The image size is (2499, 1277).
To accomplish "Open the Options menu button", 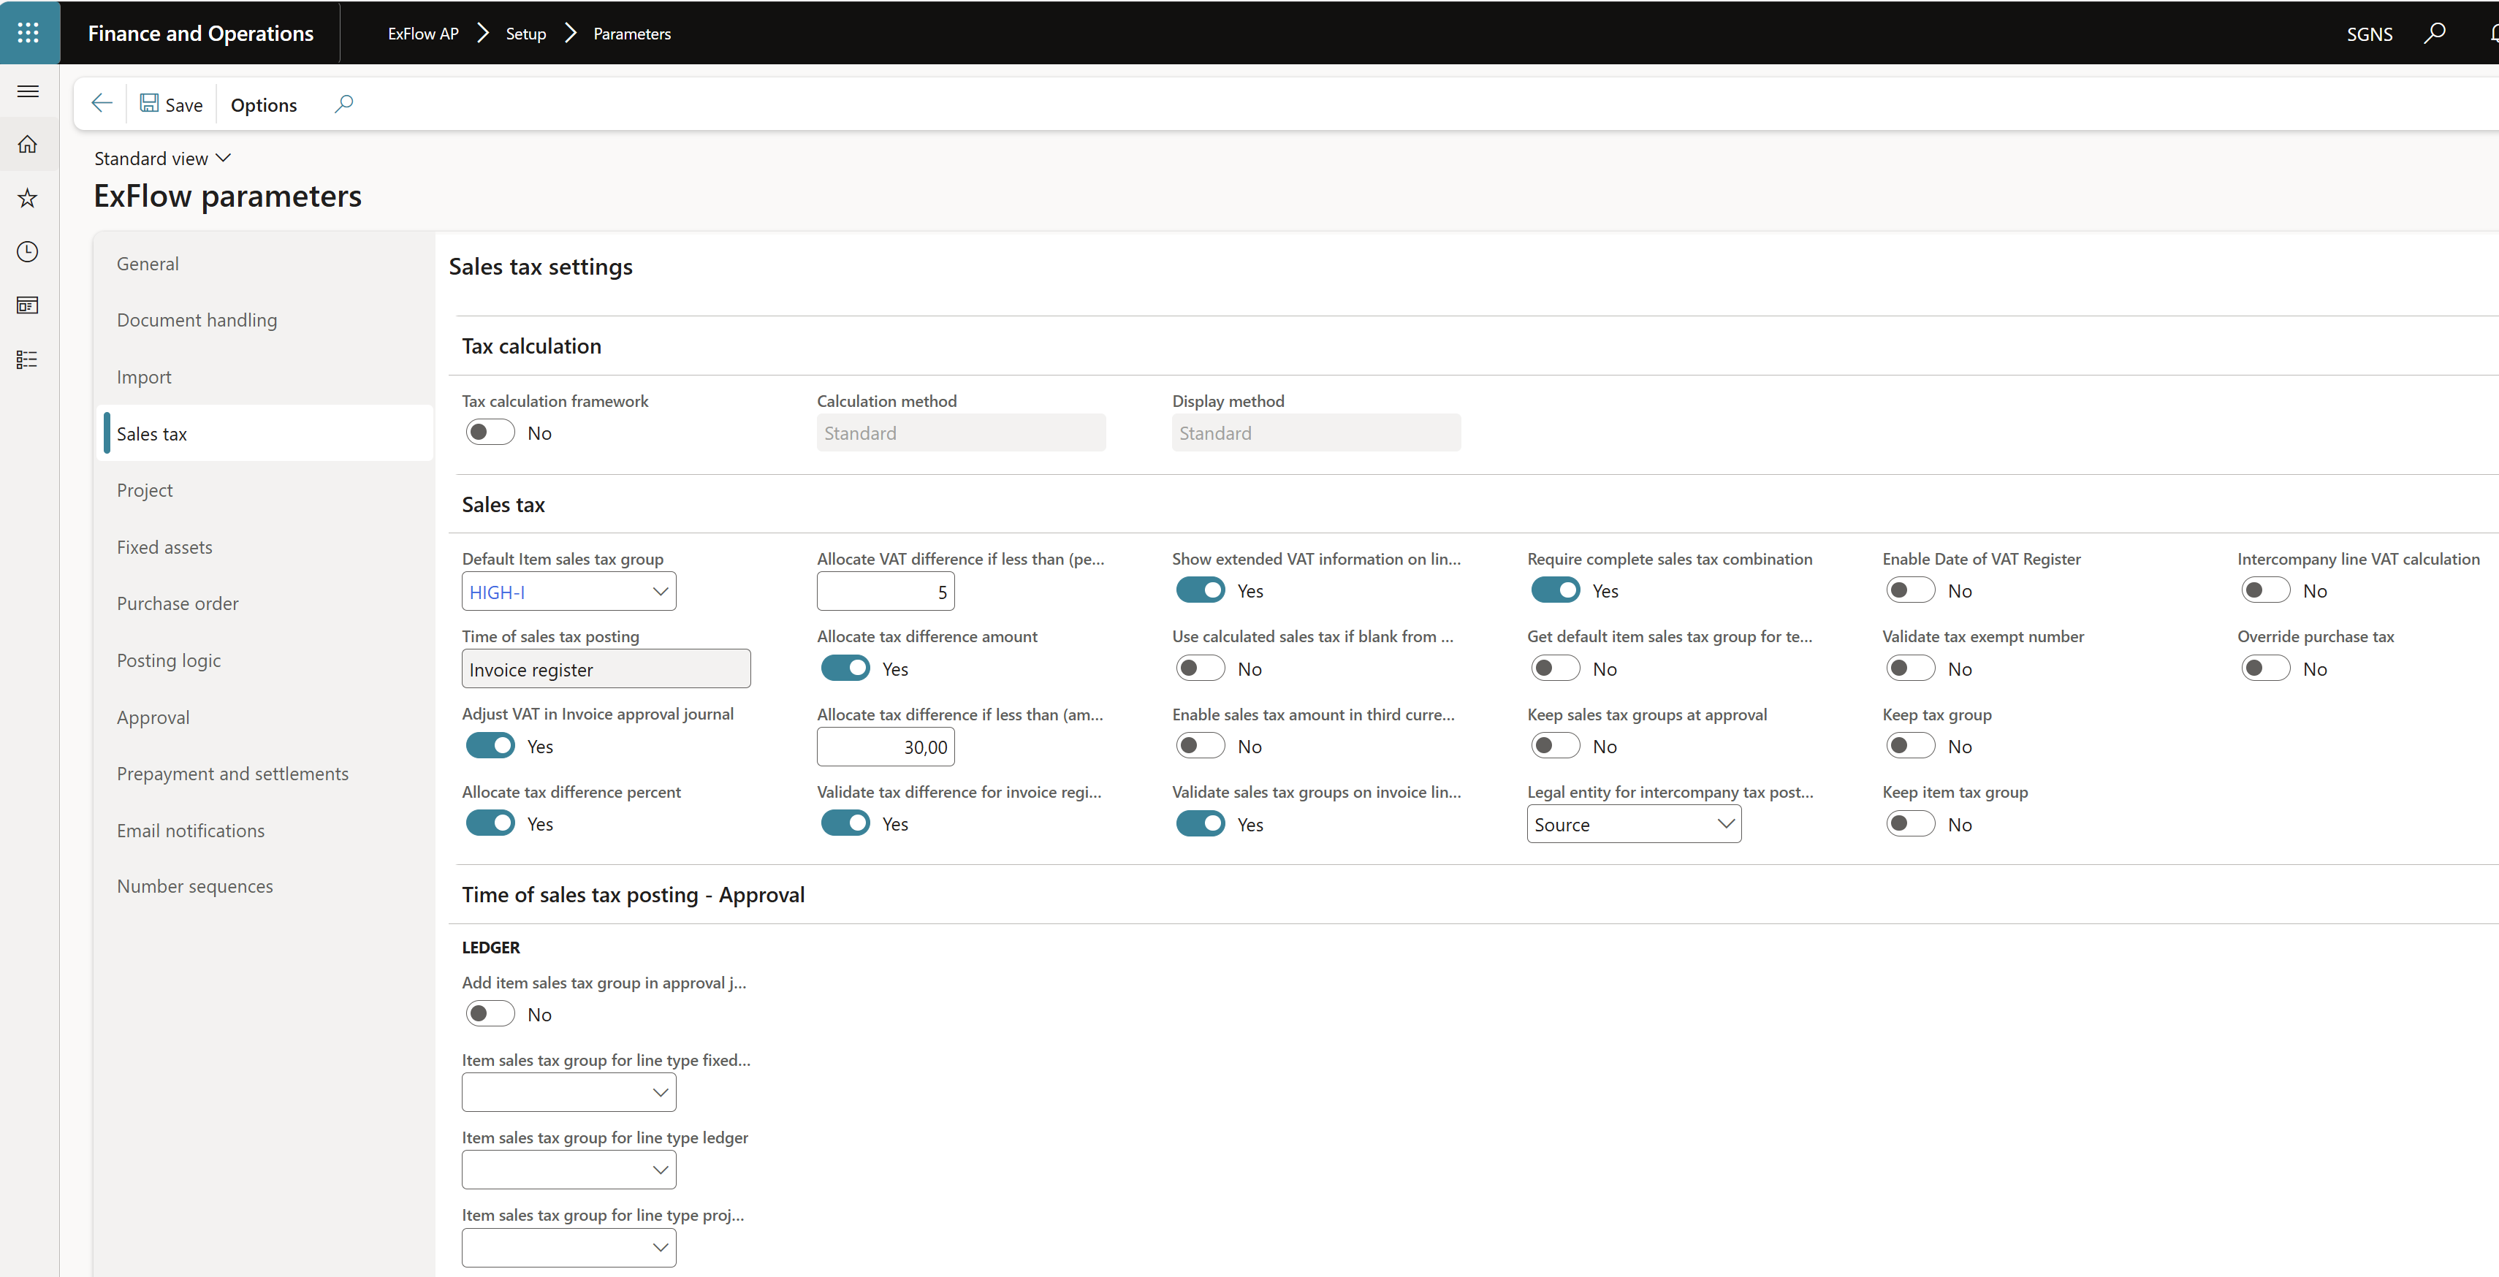I will 264,104.
